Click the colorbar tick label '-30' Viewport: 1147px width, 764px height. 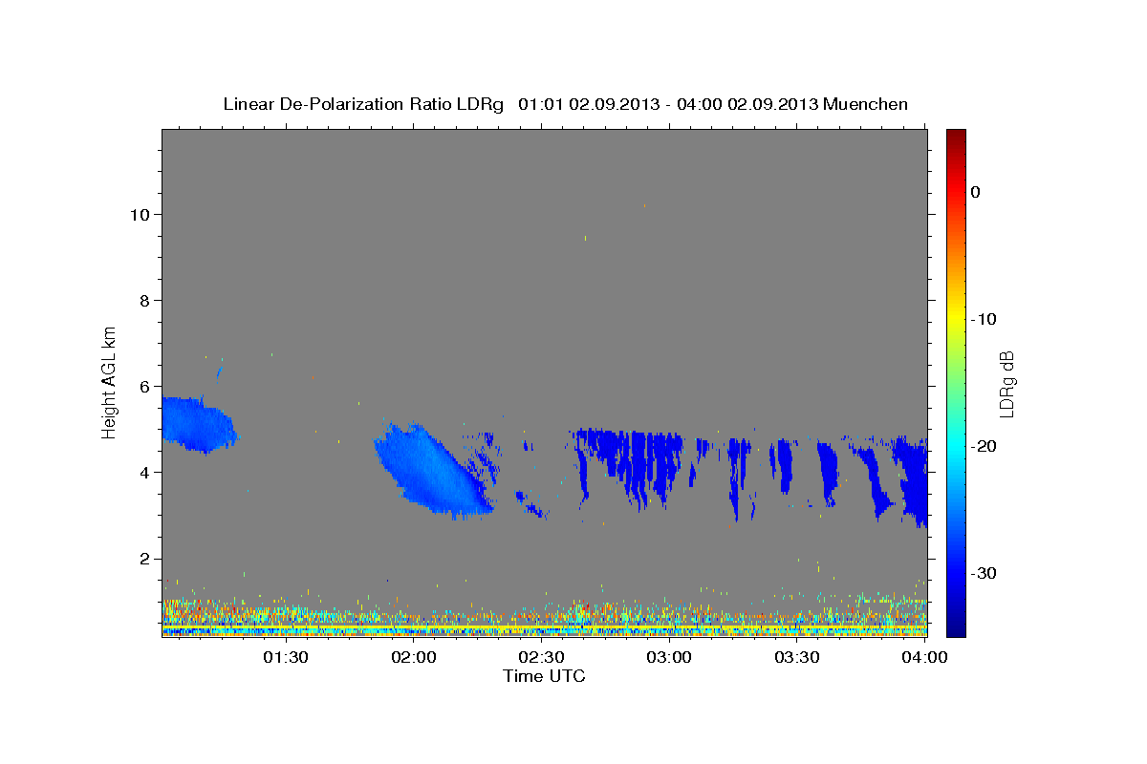[x=984, y=573]
